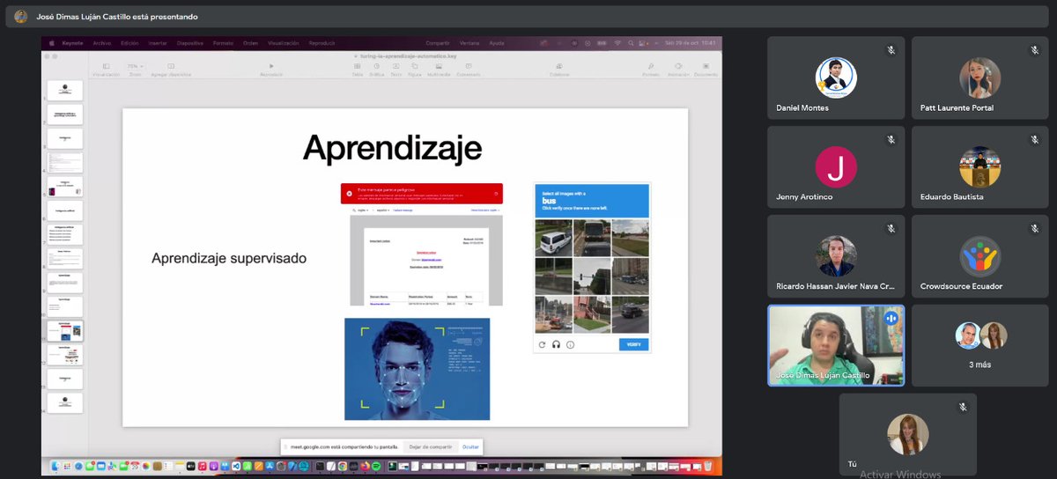Screen dimensions: 1057x479
Task: Click the captcha audio headphones icon
Action: click(557, 344)
